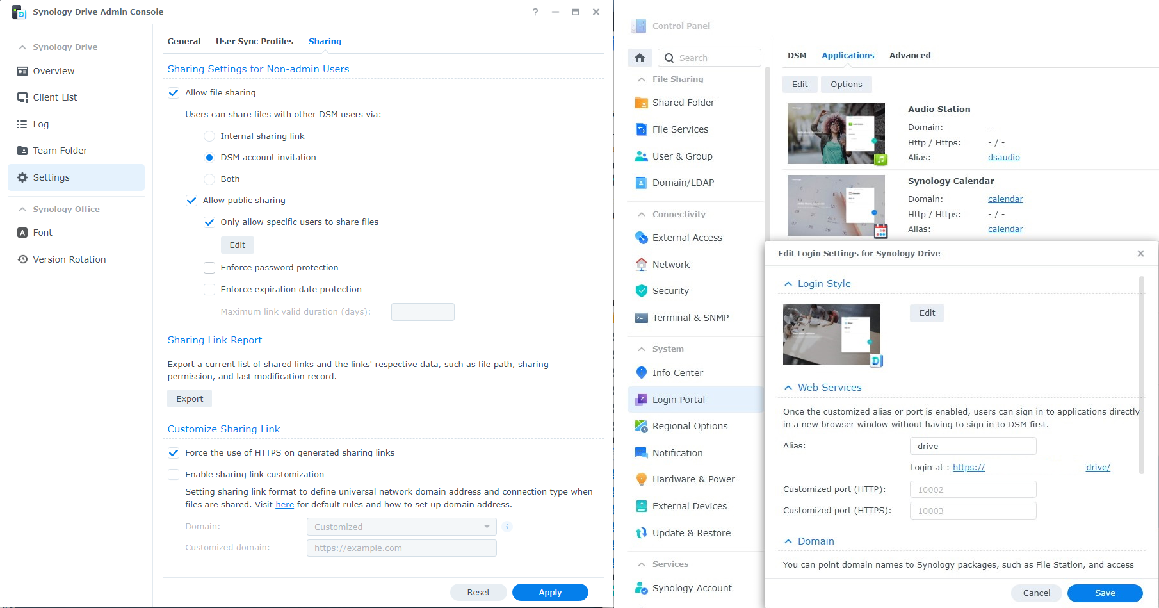This screenshot has width=1159, height=608.
Task: Toggle Force HTTPS on sharing links
Action: 174,453
